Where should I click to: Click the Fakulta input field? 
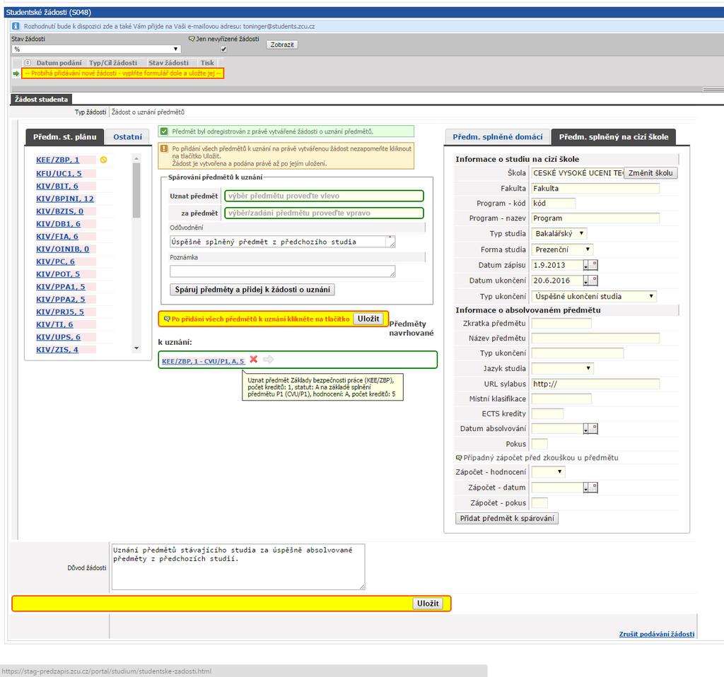coord(595,188)
